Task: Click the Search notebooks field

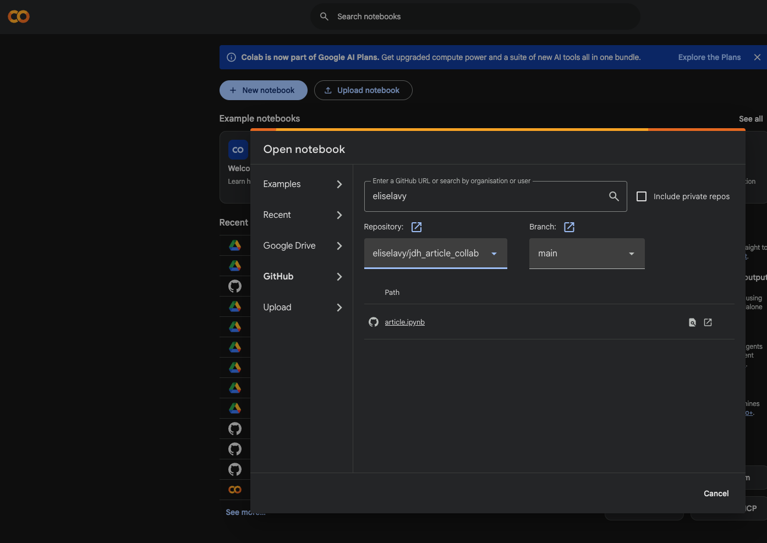Action: coord(475,17)
